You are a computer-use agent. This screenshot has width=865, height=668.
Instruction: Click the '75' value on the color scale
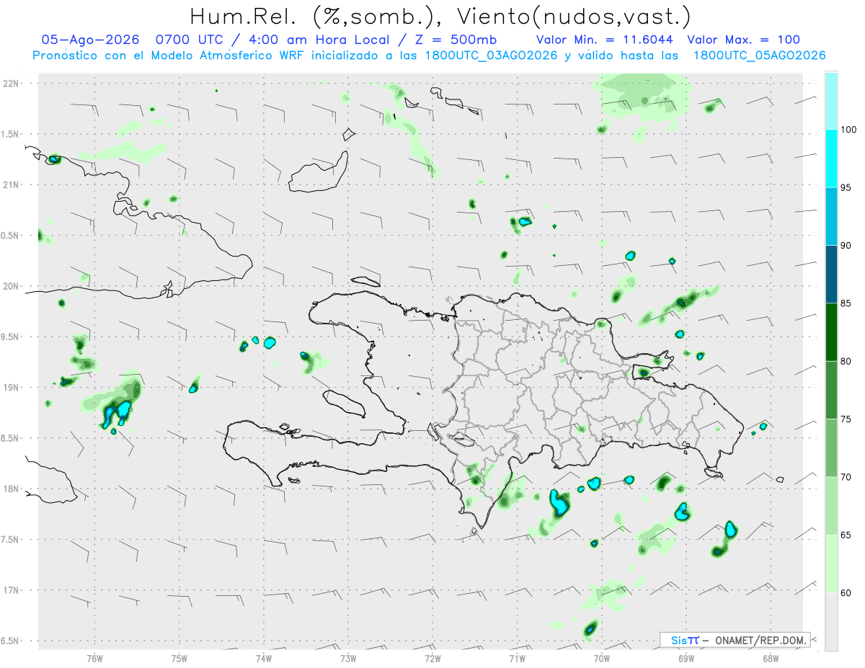point(846,419)
